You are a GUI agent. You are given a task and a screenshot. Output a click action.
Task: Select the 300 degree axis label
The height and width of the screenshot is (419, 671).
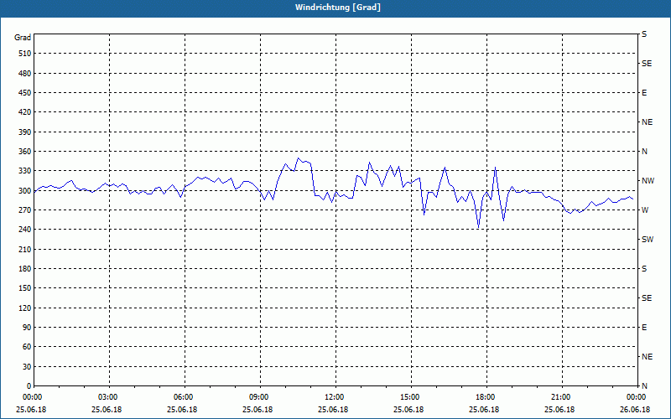coord(25,191)
